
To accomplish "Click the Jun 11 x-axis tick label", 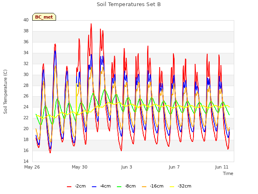I will (x=222, y=167).
